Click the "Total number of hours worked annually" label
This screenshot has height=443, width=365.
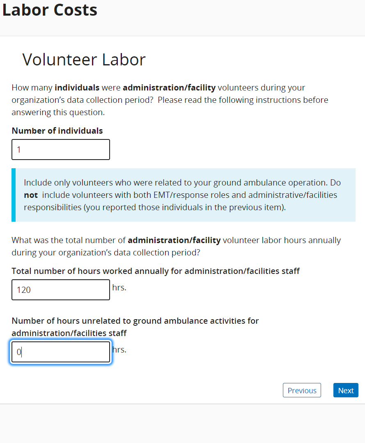tap(156, 271)
